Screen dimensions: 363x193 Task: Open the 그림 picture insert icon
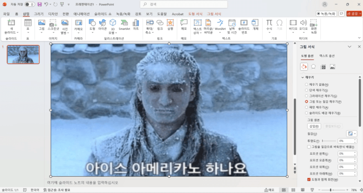[x=42, y=23]
